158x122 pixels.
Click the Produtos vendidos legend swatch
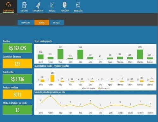(x=99, y=88)
